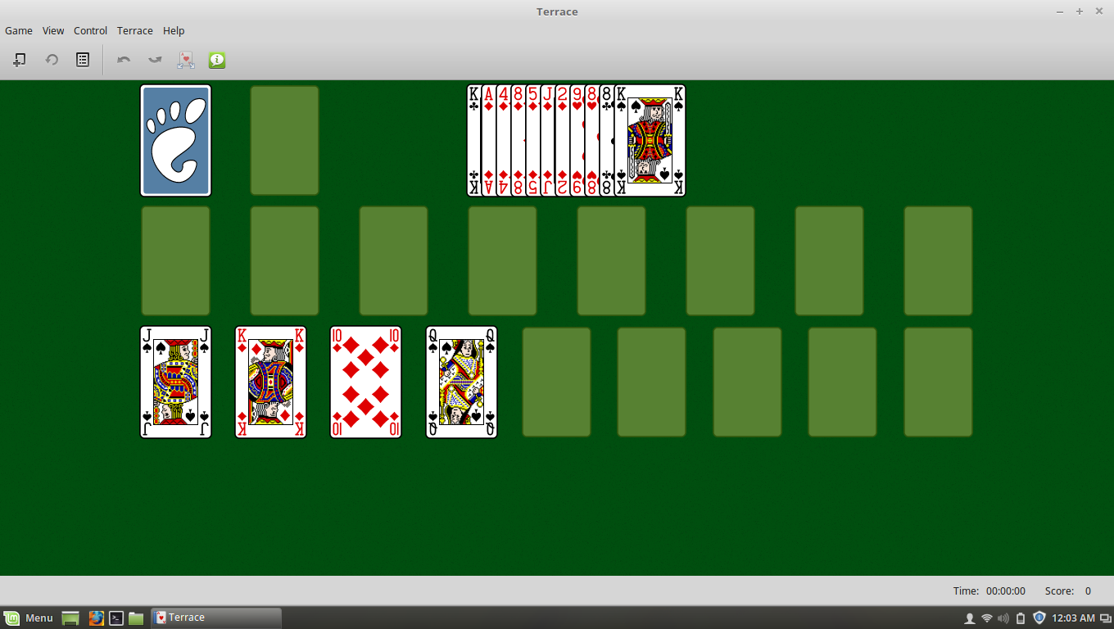Screen dimensions: 1114x629
Task: Start a new game from the toolbar
Action: [19, 59]
